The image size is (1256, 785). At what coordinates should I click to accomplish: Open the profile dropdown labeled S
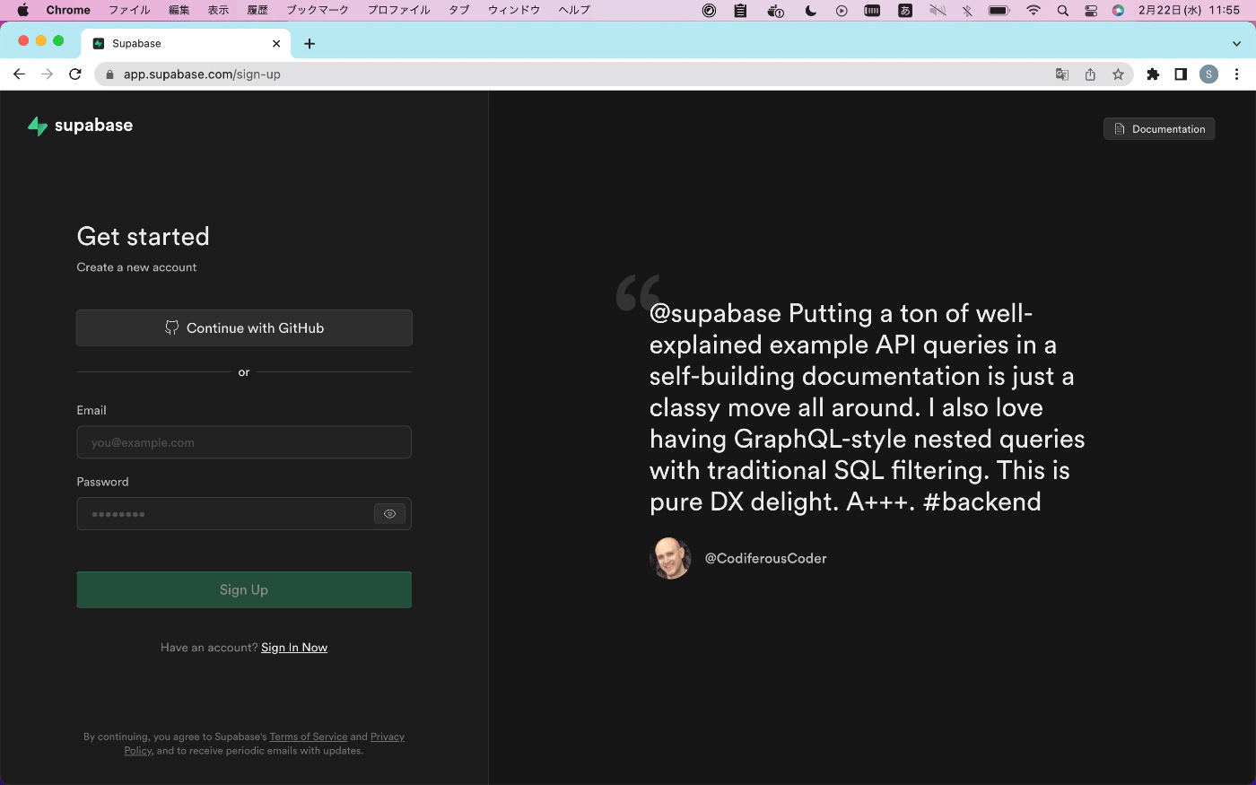coord(1208,74)
